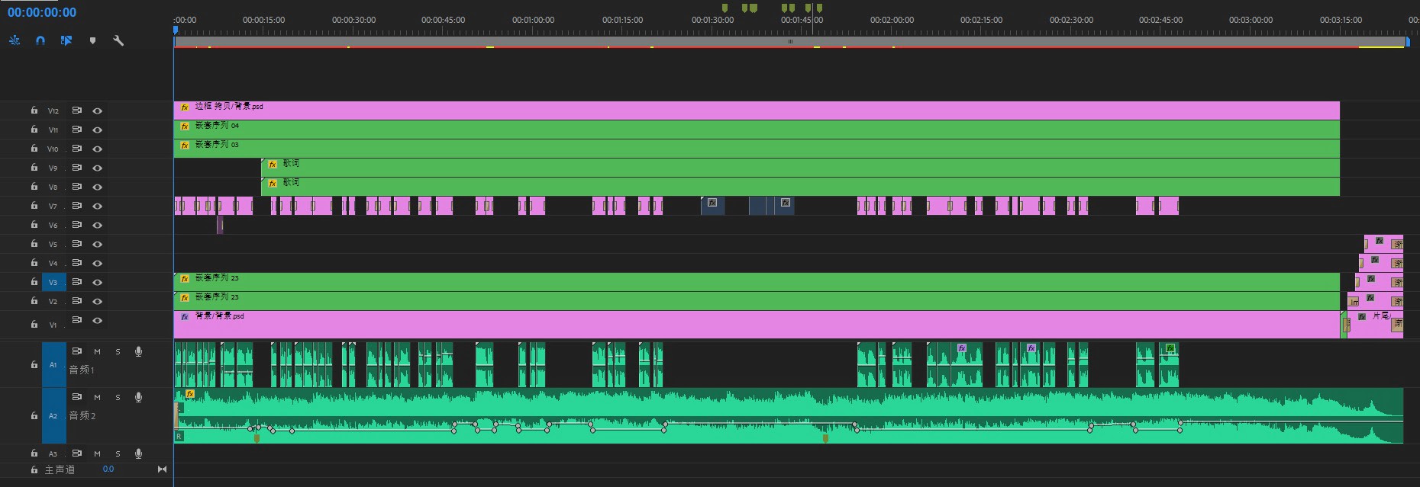The height and width of the screenshot is (487, 1420).
Task: Click the blue playhead timecode field
Action: click(x=42, y=12)
